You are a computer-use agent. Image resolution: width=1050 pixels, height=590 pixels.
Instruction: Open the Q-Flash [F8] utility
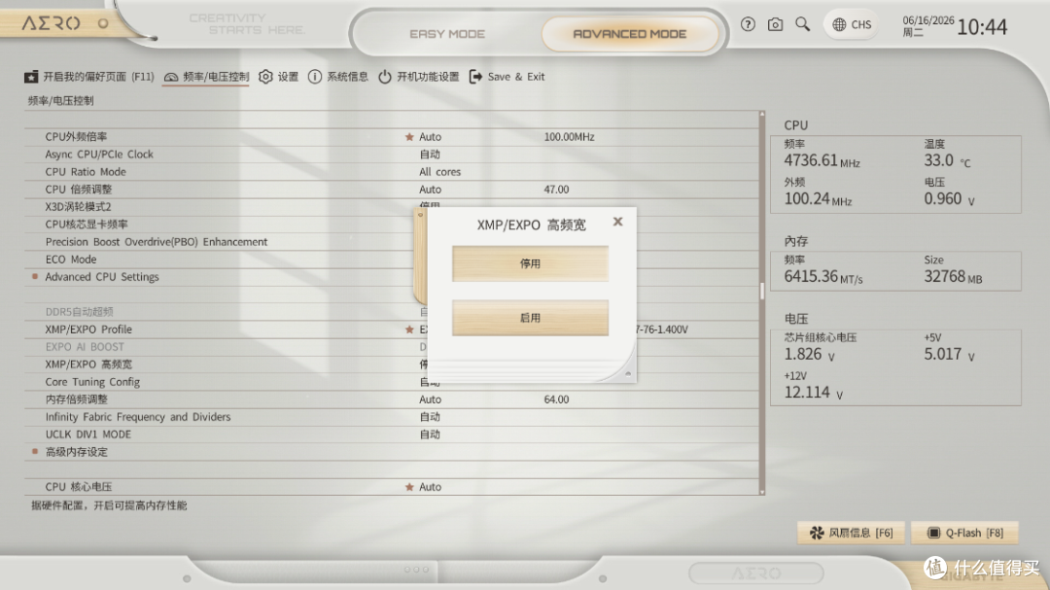tap(965, 533)
